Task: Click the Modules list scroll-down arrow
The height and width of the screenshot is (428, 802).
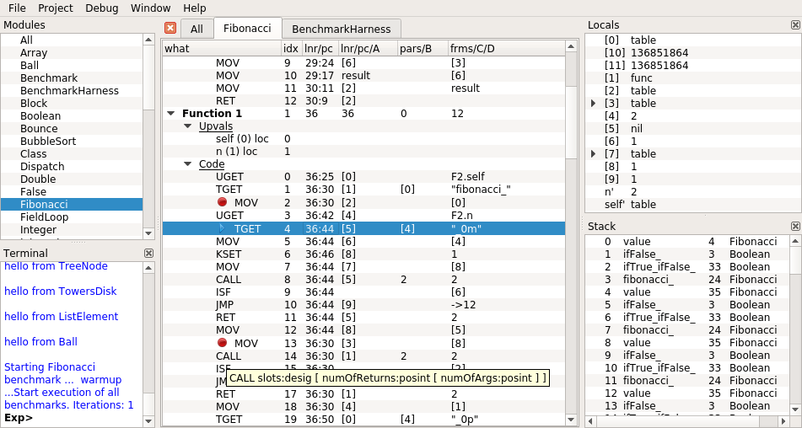Action: [148, 233]
